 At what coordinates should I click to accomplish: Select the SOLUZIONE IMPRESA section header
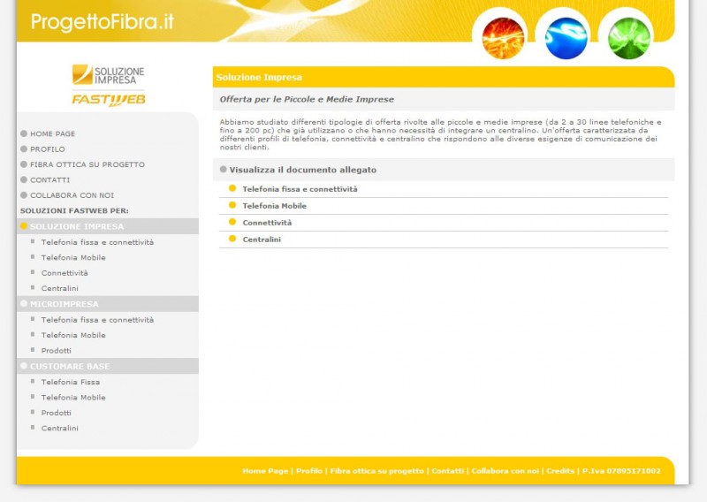click(108, 226)
